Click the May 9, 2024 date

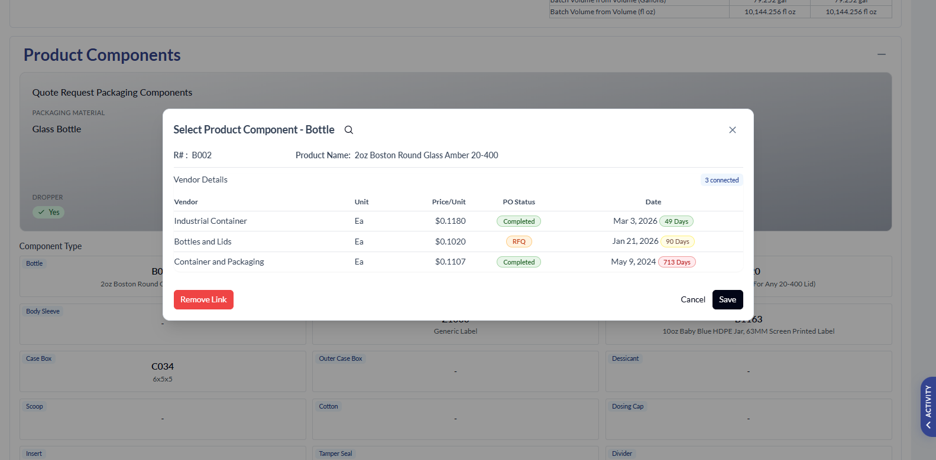[x=633, y=262]
